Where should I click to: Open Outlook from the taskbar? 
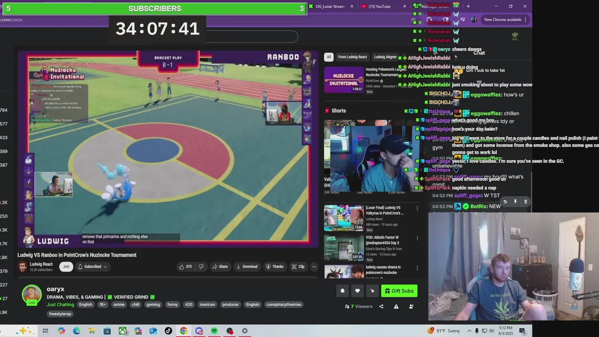click(153, 331)
